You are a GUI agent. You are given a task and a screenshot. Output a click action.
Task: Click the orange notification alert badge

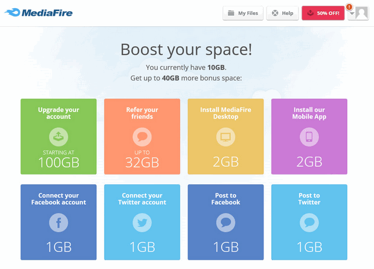coord(349,7)
